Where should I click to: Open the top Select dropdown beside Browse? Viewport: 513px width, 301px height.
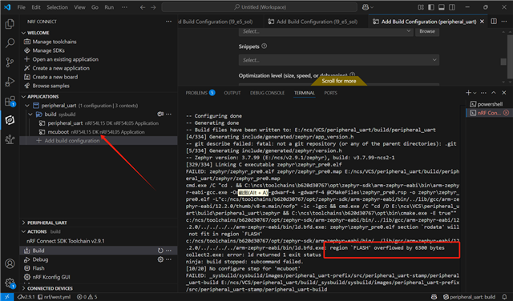click(x=325, y=31)
